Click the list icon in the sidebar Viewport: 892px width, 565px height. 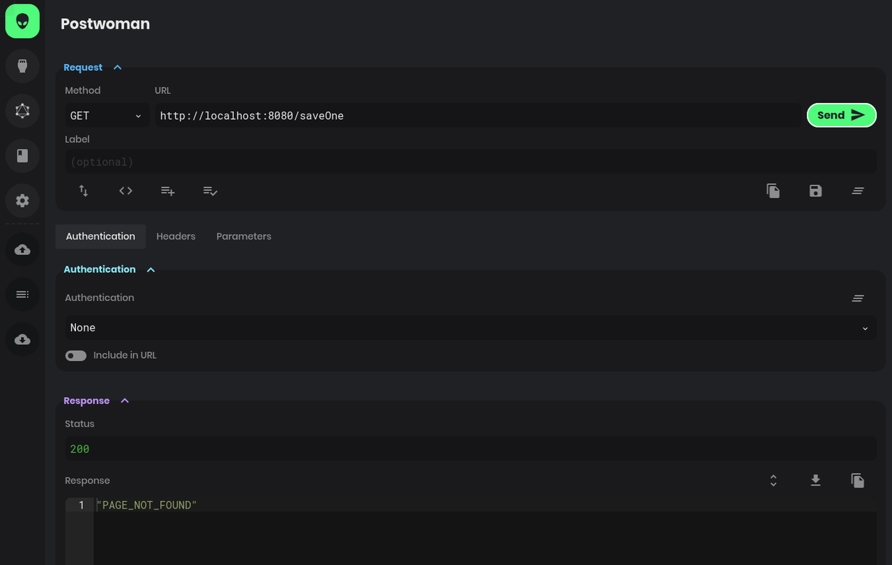click(22, 295)
